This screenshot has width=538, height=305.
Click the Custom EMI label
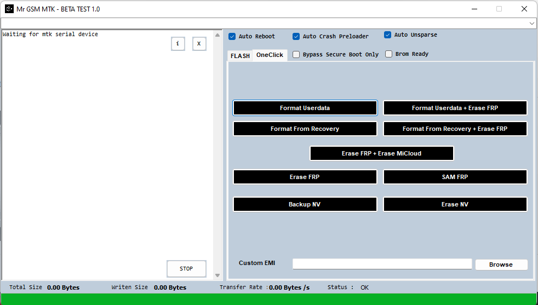coord(257,263)
